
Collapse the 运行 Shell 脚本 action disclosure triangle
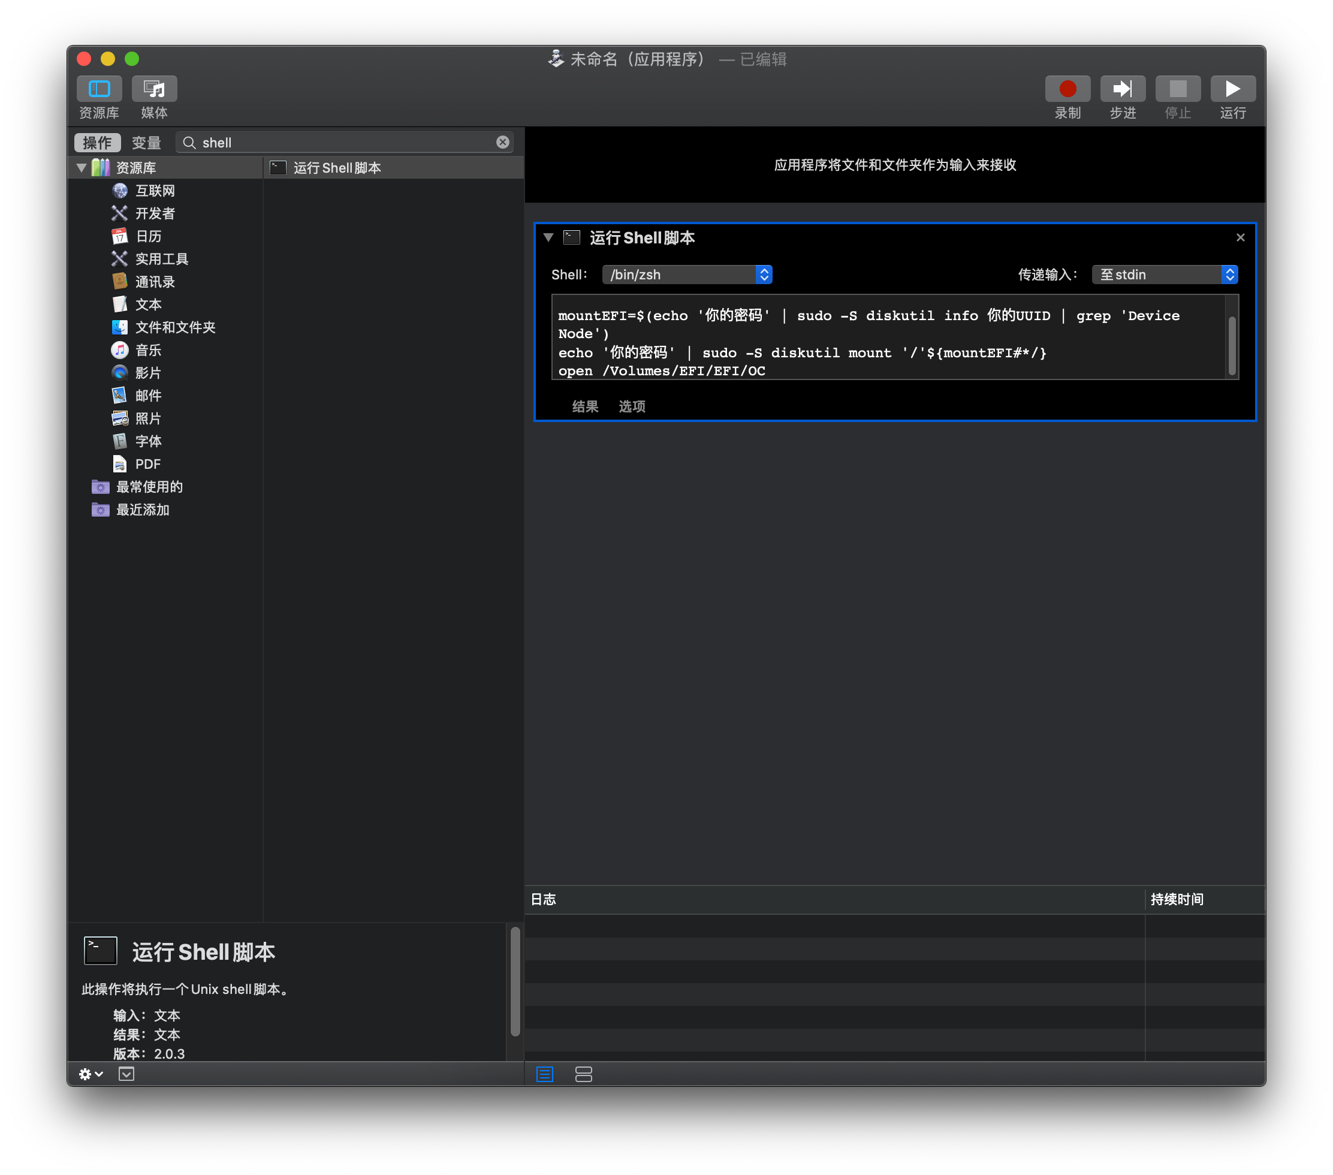coord(548,237)
